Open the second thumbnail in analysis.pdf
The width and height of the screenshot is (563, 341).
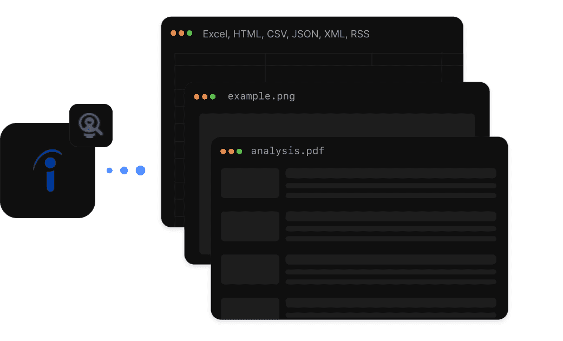click(x=250, y=226)
